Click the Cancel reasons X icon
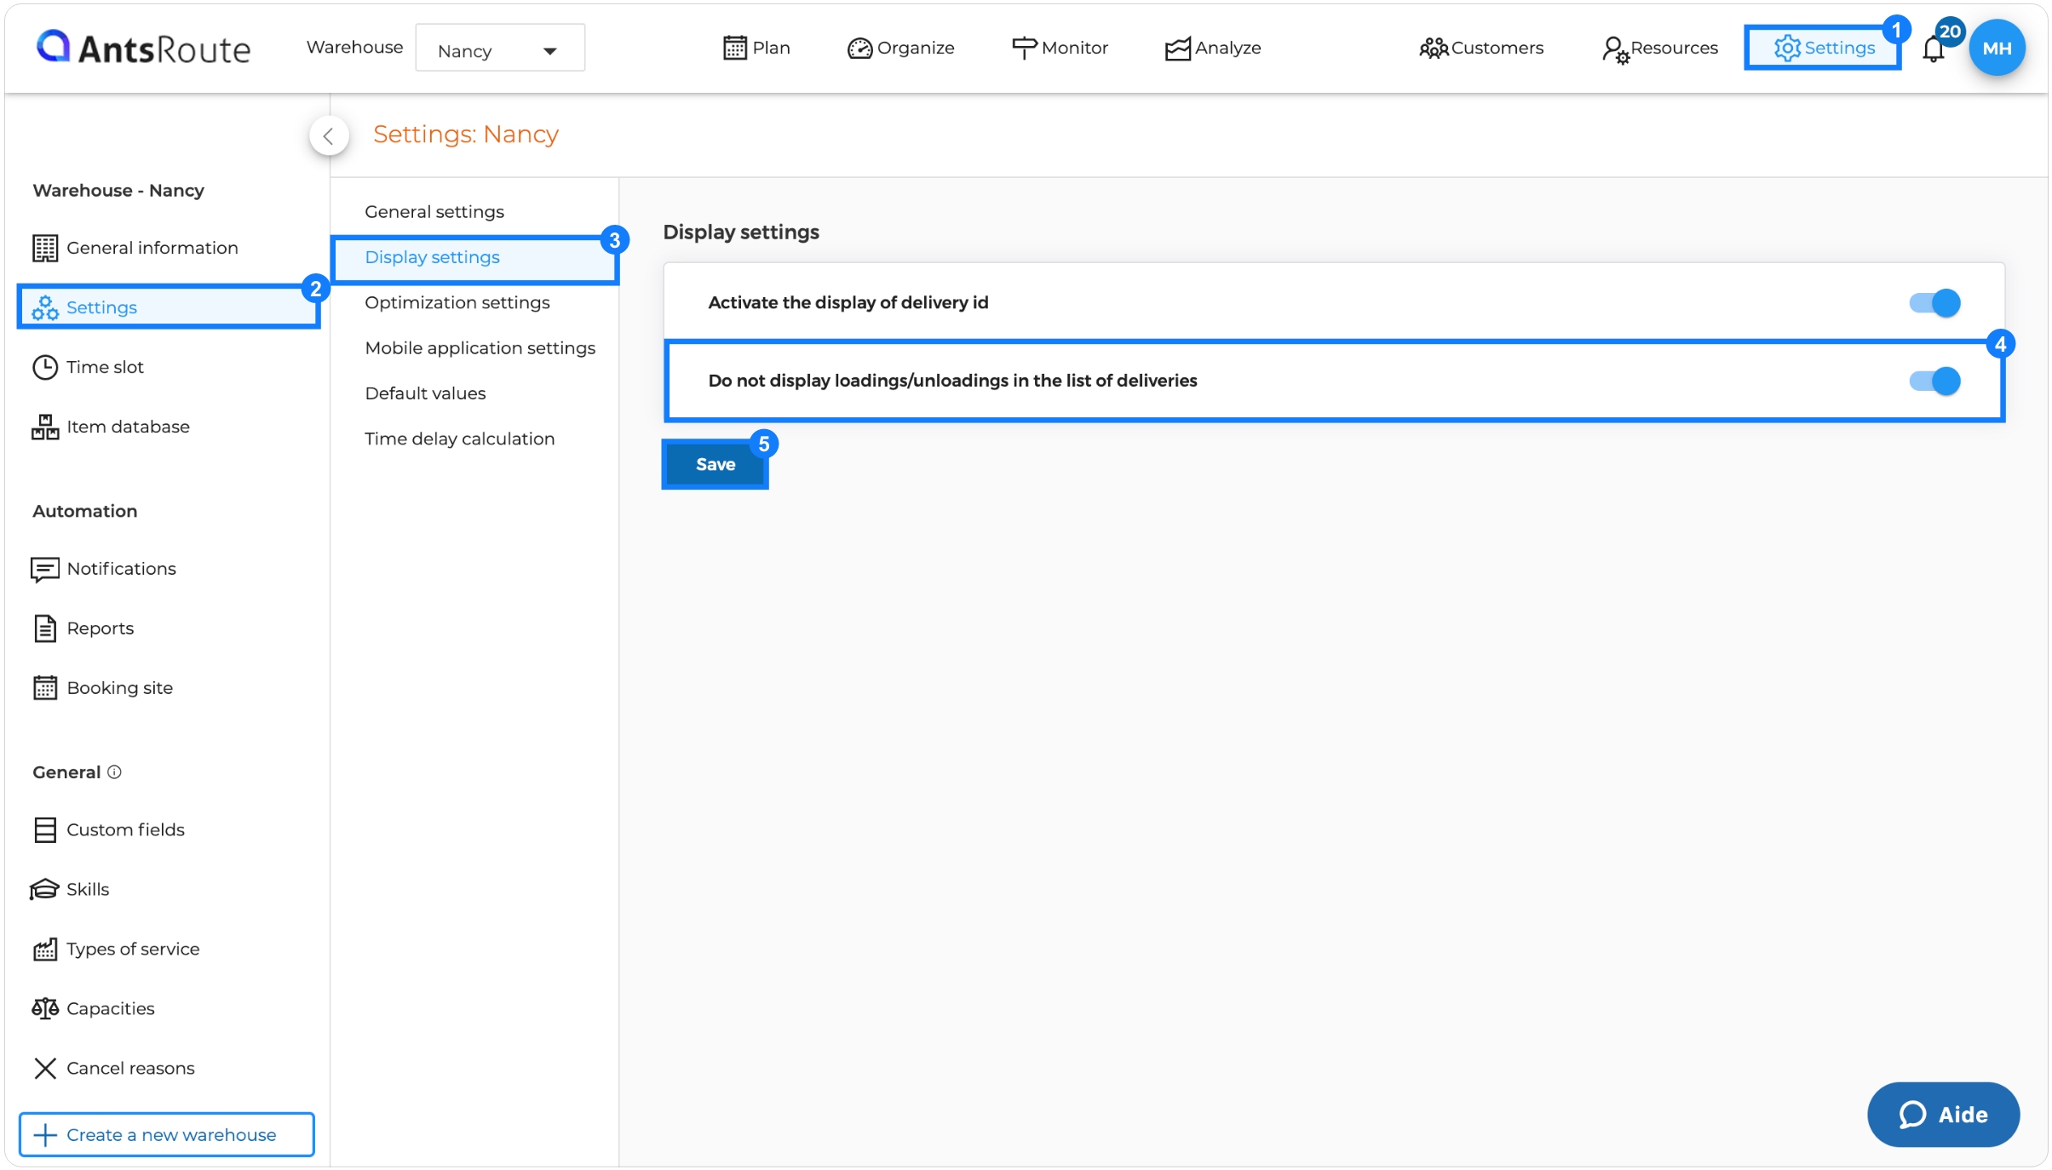The height and width of the screenshot is (1170, 2052). pyautogui.click(x=45, y=1068)
